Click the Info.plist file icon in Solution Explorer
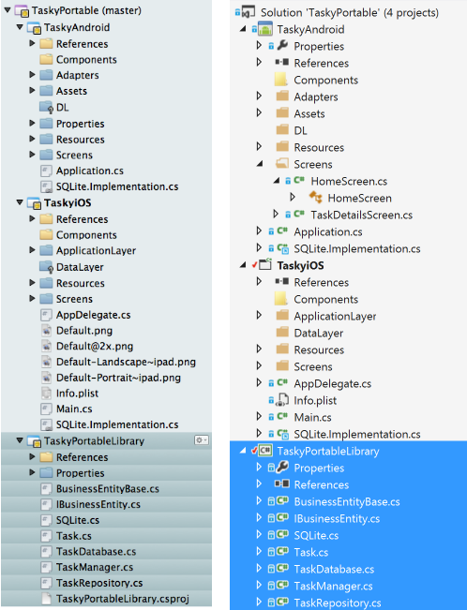This screenshot has height=610, width=467. pos(282,400)
